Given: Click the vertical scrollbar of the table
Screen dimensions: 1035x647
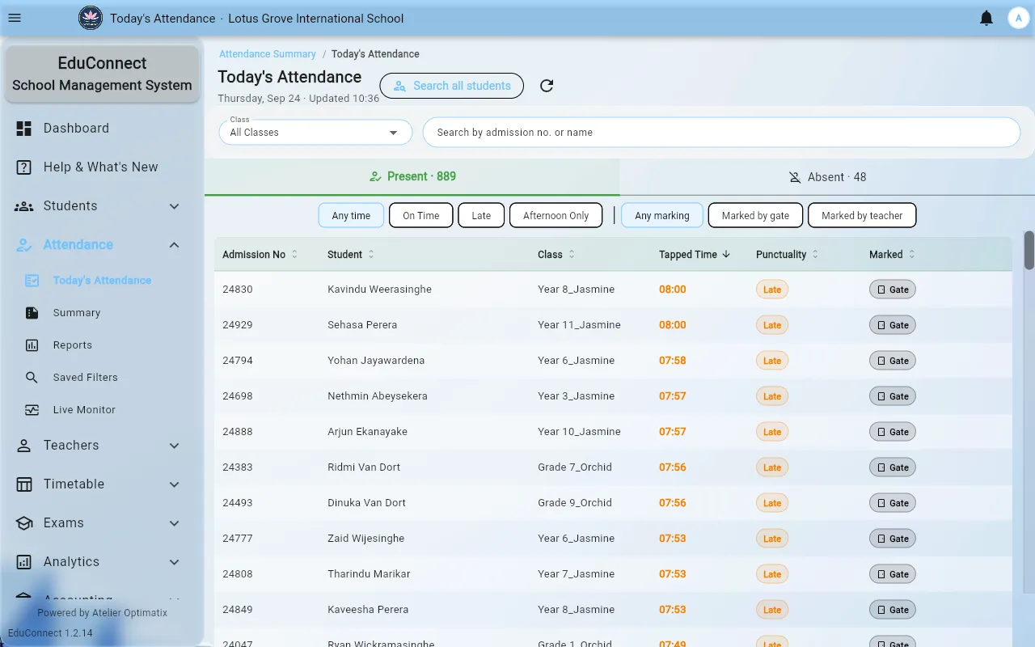Looking at the screenshot, I should (1029, 251).
